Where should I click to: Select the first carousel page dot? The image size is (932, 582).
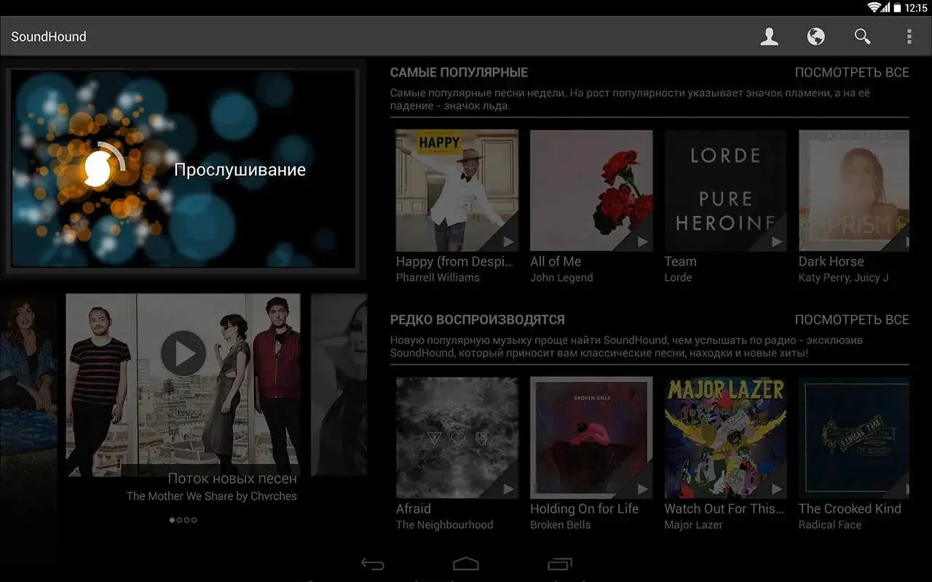[172, 520]
